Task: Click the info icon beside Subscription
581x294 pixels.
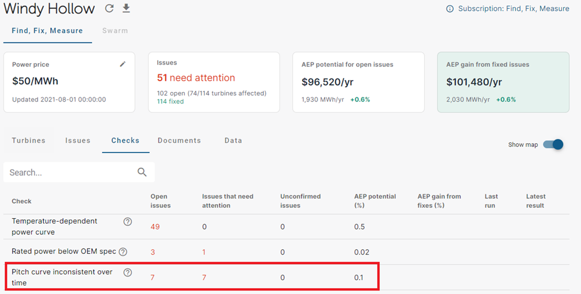Action: point(450,9)
